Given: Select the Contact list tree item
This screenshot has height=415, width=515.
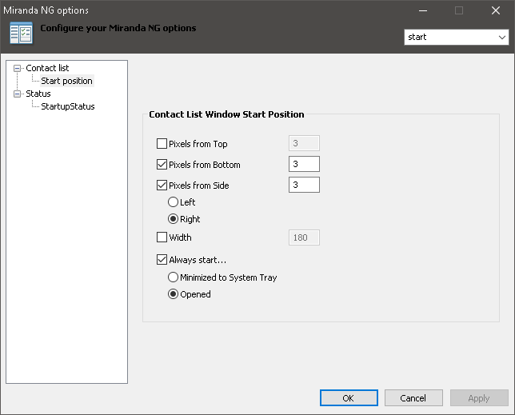Looking at the screenshot, I should 47,68.
